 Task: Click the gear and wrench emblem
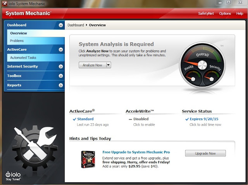(35, 148)
